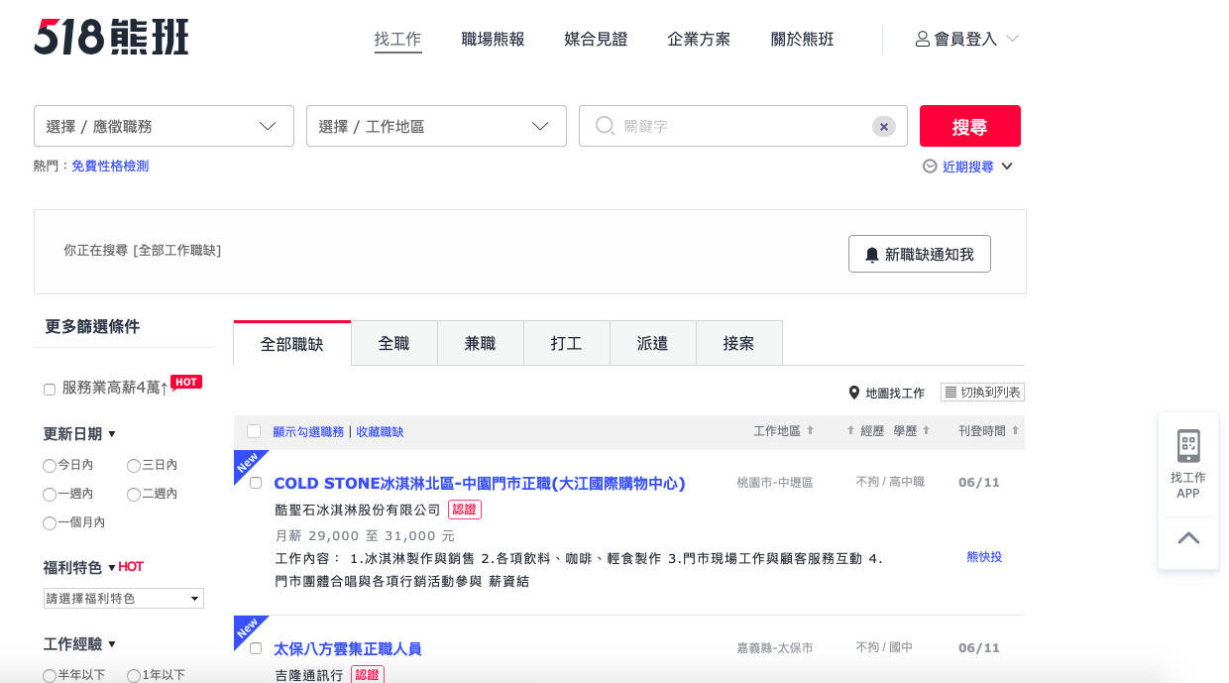Screen dimensions: 1229x683
Task: Open the 找工作 APP QR code icon
Action: [1188, 446]
